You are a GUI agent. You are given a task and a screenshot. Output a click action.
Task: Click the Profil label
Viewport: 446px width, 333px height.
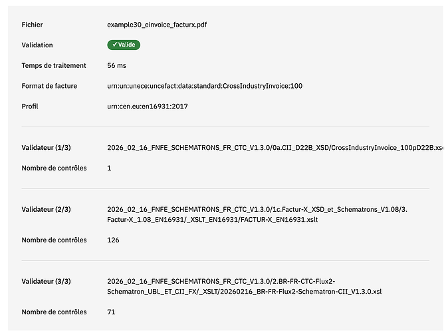point(30,107)
